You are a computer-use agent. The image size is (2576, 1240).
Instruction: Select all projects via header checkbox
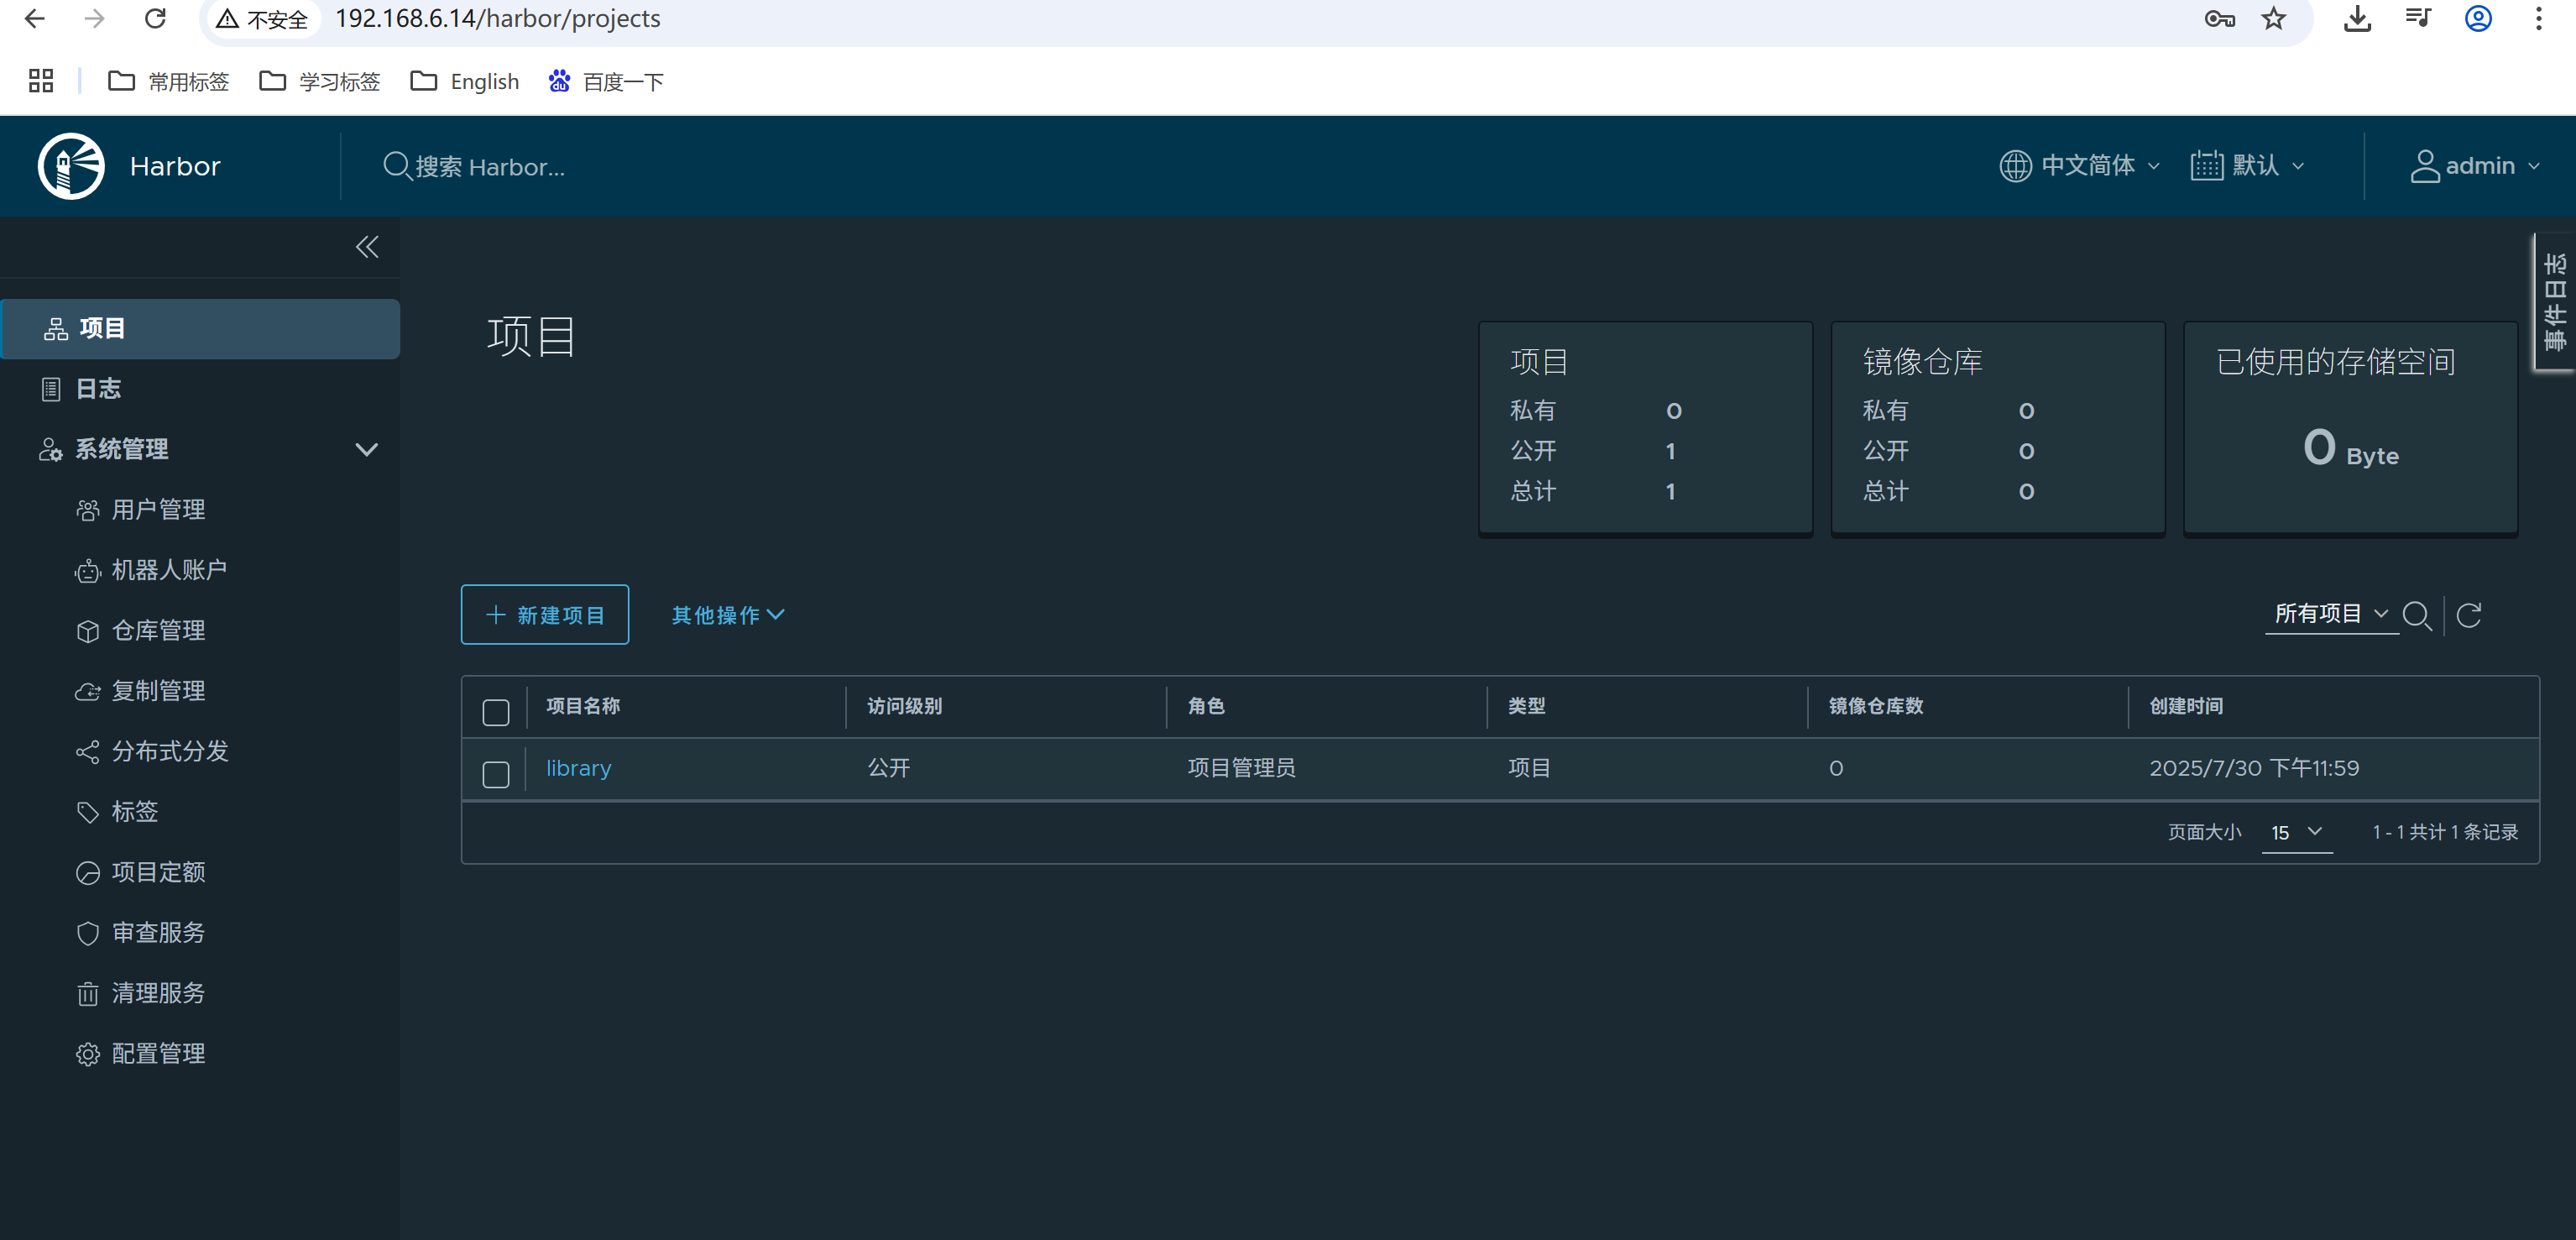(x=496, y=712)
